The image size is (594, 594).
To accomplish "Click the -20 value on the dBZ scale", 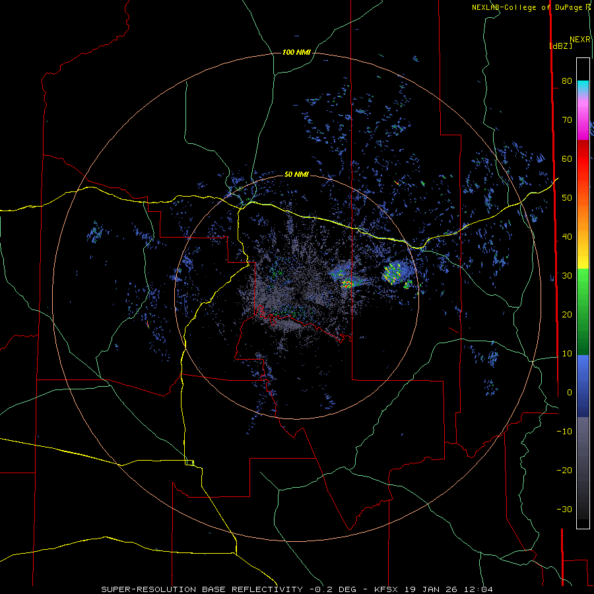I will [x=564, y=470].
